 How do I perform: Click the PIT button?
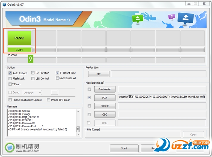coord(98,74)
